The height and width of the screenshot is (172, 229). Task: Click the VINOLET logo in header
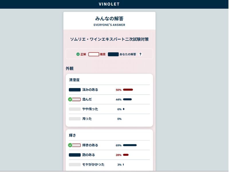point(109,4)
